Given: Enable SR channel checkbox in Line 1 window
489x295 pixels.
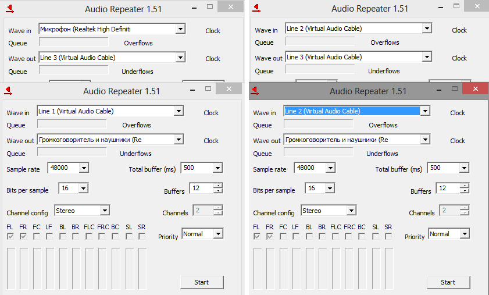Looking at the screenshot, I should coord(142,237).
